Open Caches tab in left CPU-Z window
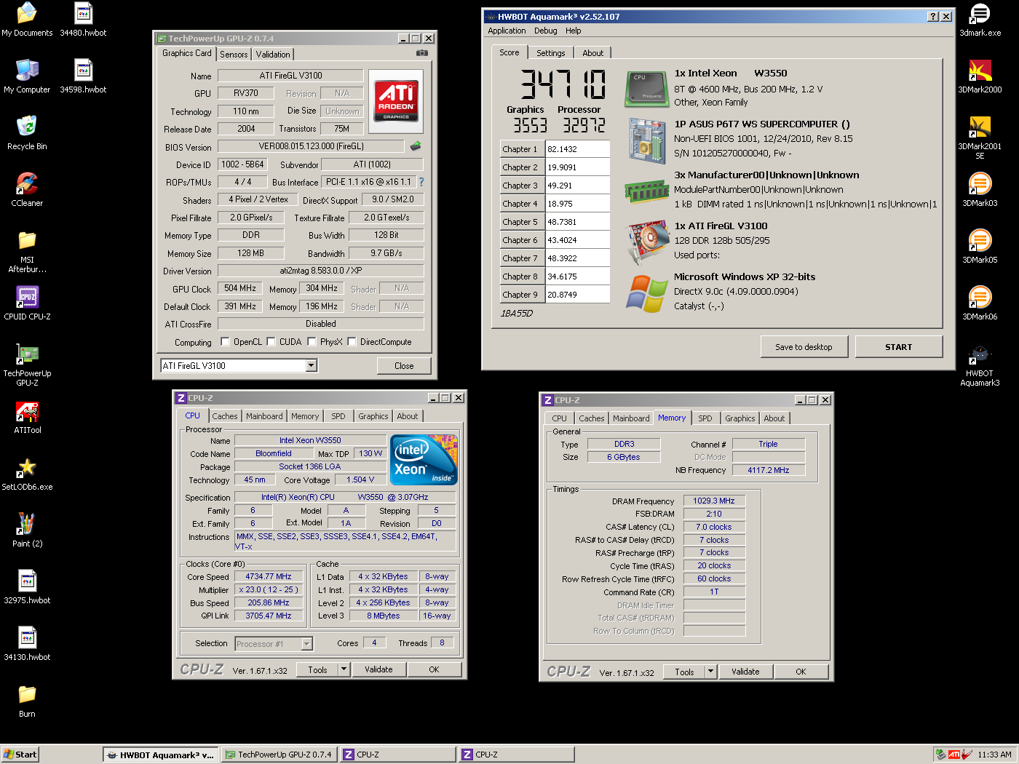The image size is (1019, 764). pyautogui.click(x=225, y=416)
